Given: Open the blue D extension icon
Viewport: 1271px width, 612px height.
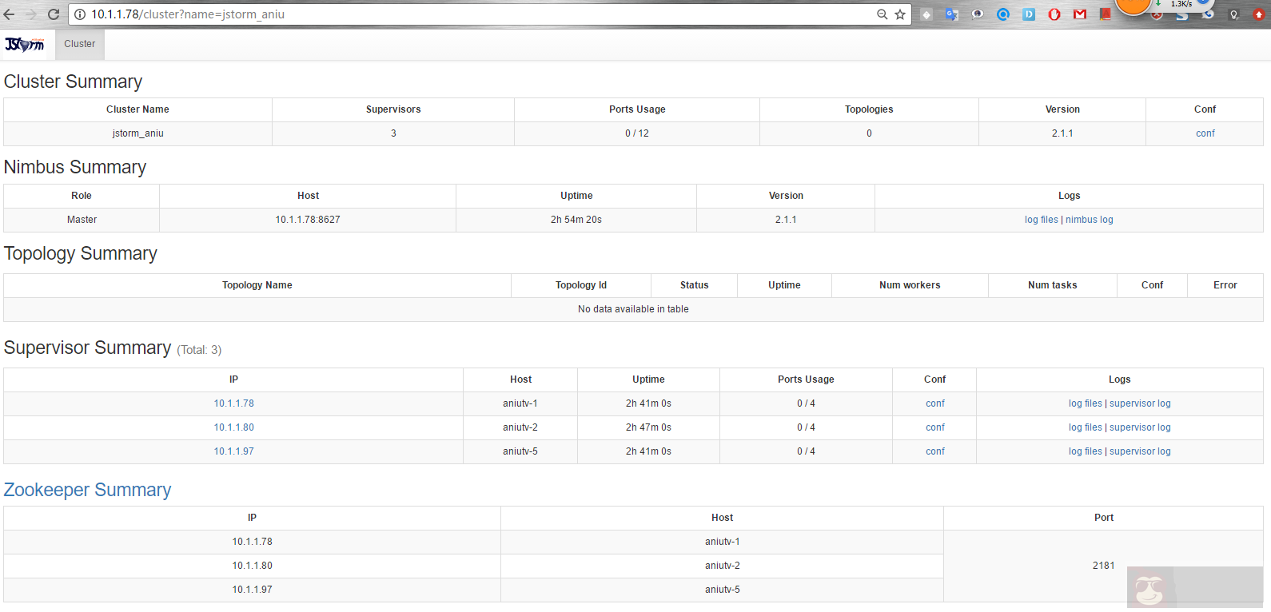Looking at the screenshot, I should pyautogui.click(x=1029, y=14).
